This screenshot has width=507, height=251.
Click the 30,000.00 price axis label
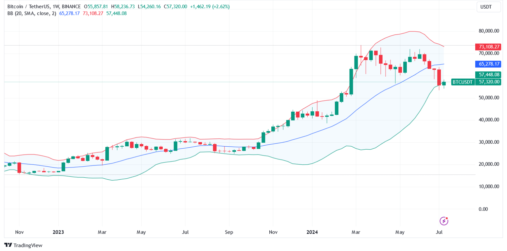pos(488,142)
